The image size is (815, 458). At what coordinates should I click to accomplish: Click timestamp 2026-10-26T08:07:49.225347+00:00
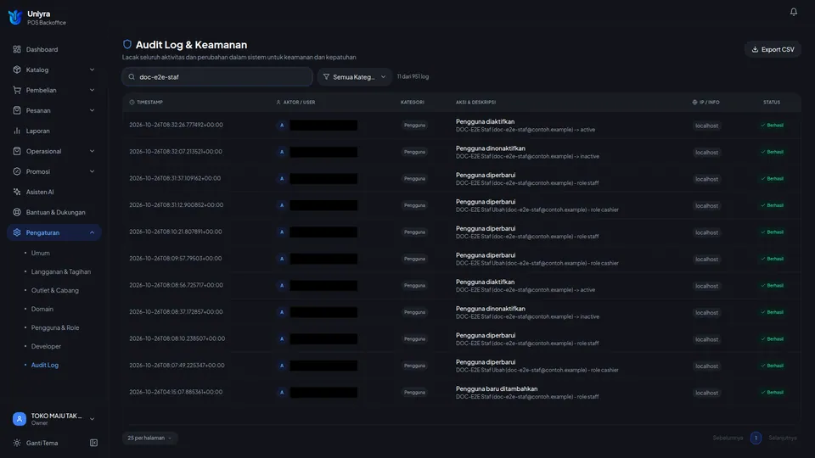(177, 365)
